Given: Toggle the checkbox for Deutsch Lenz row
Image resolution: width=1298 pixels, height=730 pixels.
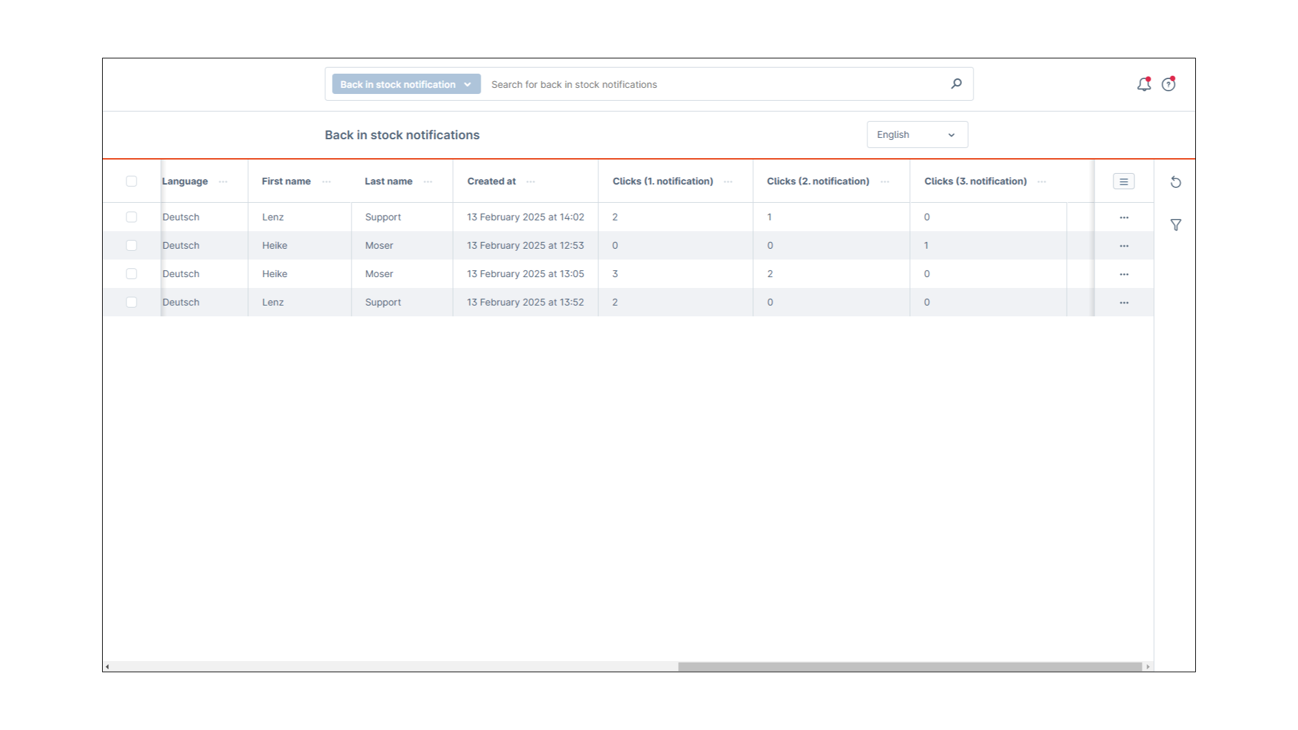Looking at the screenshot, I should [x=131, y=216].
